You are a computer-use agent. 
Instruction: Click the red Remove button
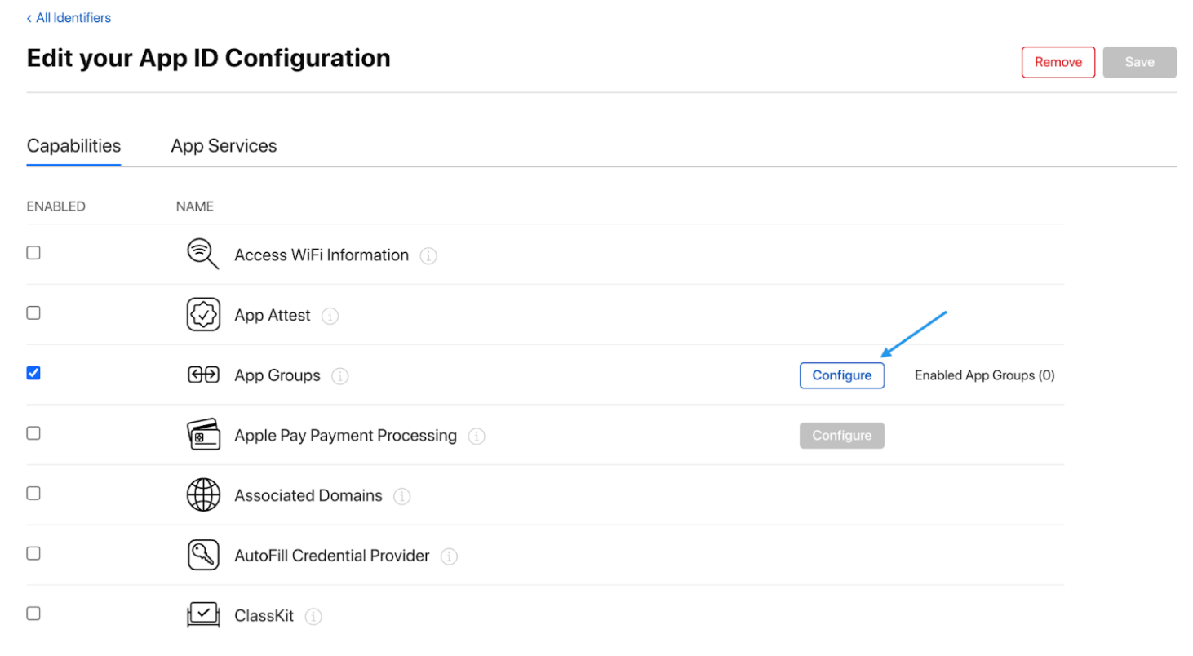click(x=1058, y=62)
